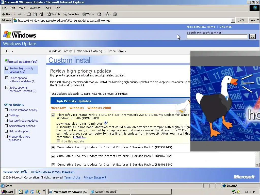The image size is (260, 195).
Task: Open the address bar dropdown arrow
Action: (x=233, y=20)
